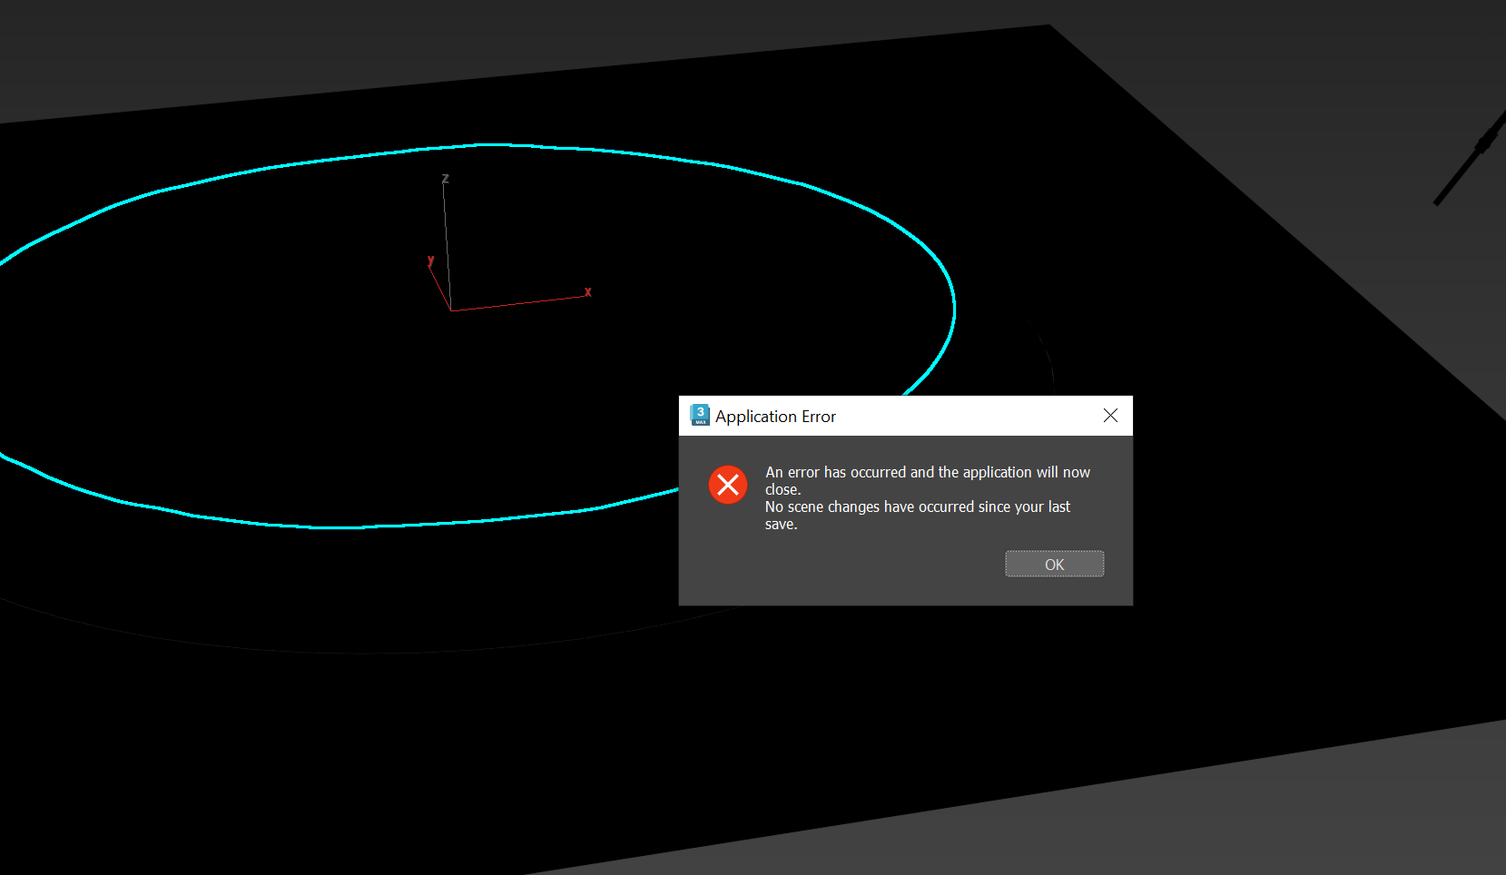Click the 3ds Max icon in dialog title
This screenshot has height=875, width=1506.
[x=699, y=416]
